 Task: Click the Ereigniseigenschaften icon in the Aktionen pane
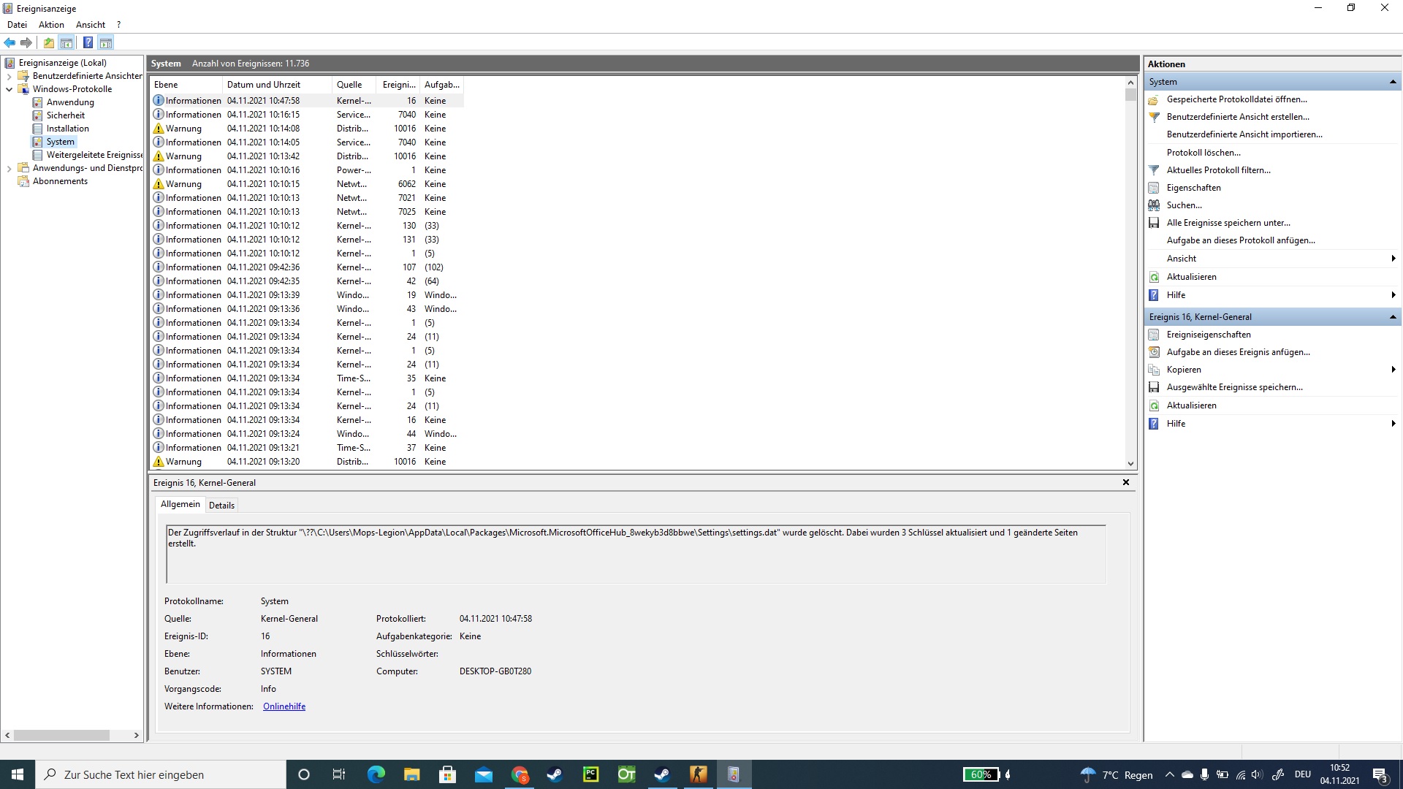coord(1154,335)
